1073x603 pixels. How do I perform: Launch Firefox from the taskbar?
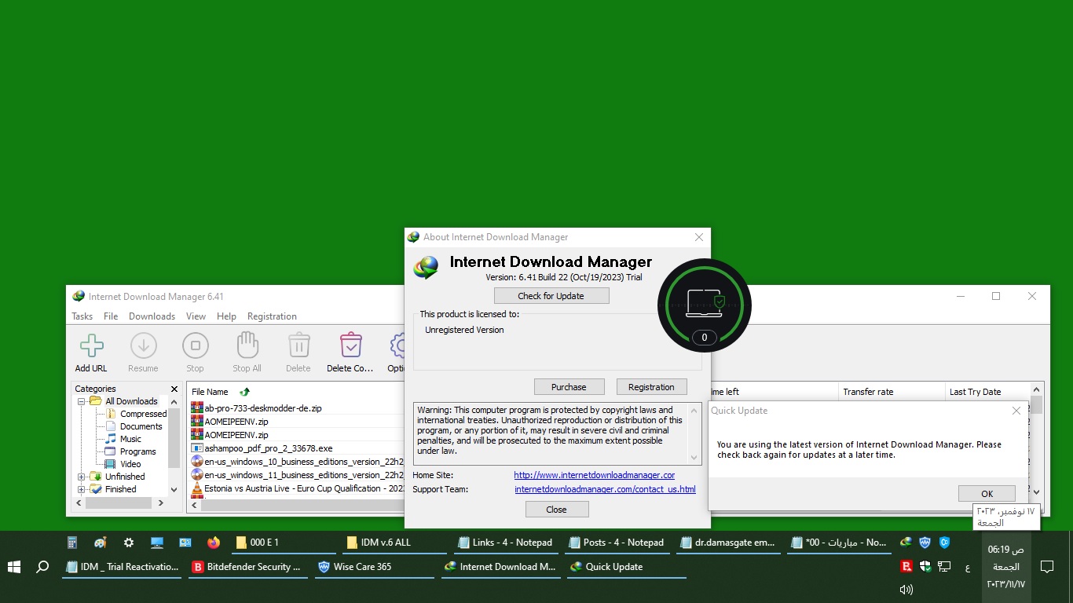coord(214,543)
